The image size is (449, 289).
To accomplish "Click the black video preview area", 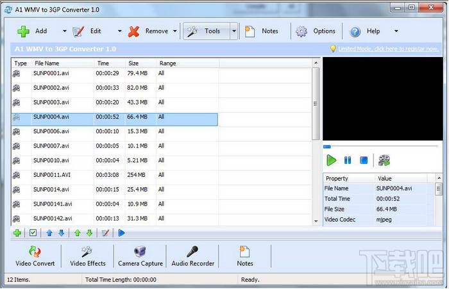I will point(383,99).
